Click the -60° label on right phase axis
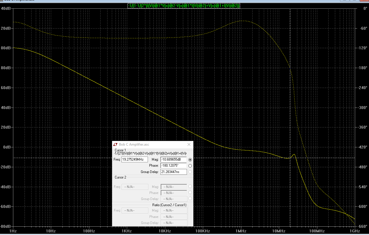This screenshot has height=235, width=369. [x=363, y=28]
